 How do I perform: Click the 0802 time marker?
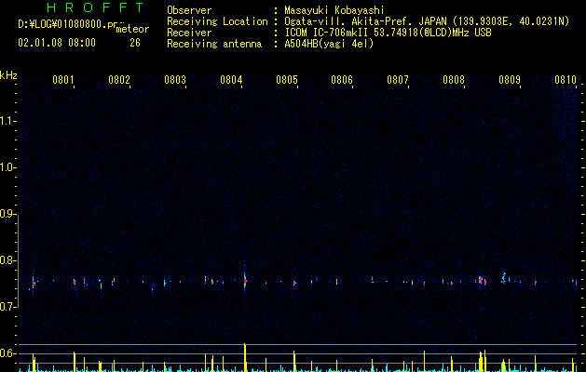pyautogui.click(x=119, y=79)
